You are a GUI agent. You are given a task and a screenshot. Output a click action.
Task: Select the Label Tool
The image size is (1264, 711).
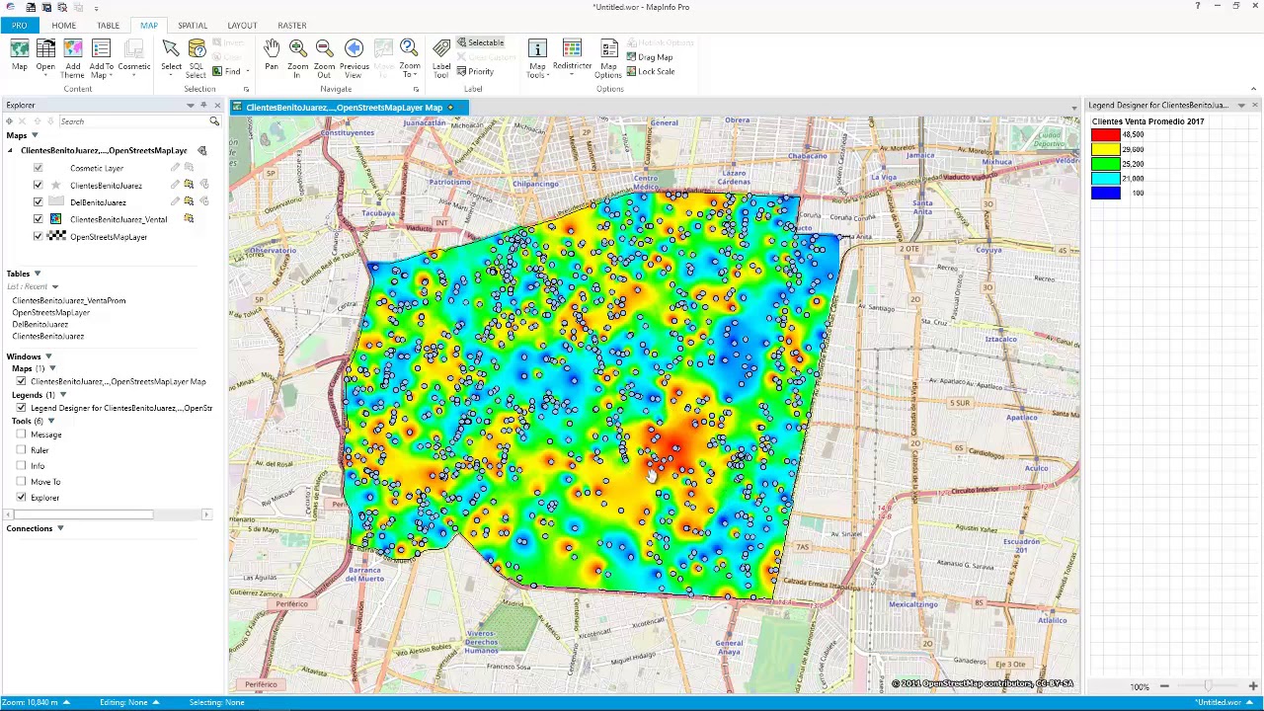pyautogui.click(x=441, y=57)
